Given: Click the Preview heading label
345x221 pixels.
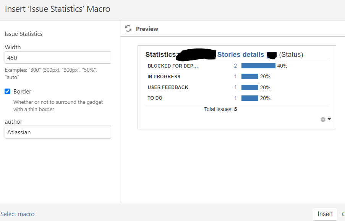Looking at the screenshot, I should pos(147,29).
